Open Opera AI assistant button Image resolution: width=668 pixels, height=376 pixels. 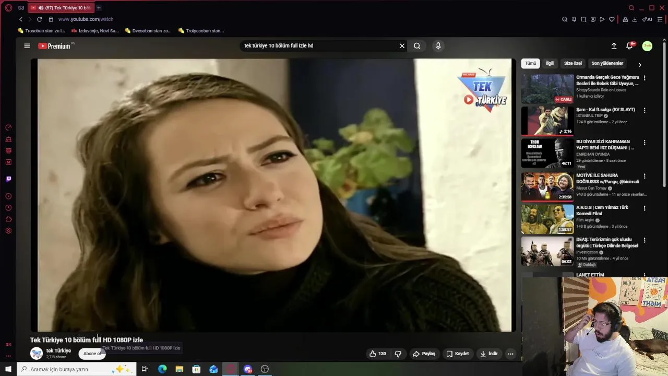point(647,19)
